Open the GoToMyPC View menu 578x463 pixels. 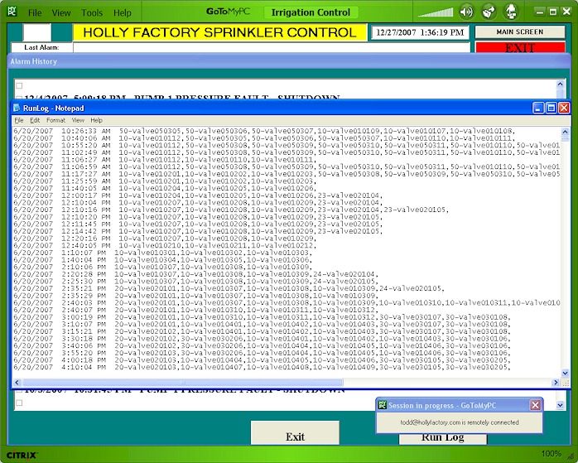(x=61, y=13)
